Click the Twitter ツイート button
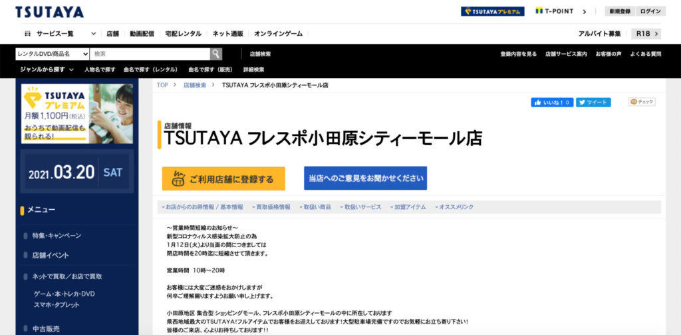 [x=593, y=103]
